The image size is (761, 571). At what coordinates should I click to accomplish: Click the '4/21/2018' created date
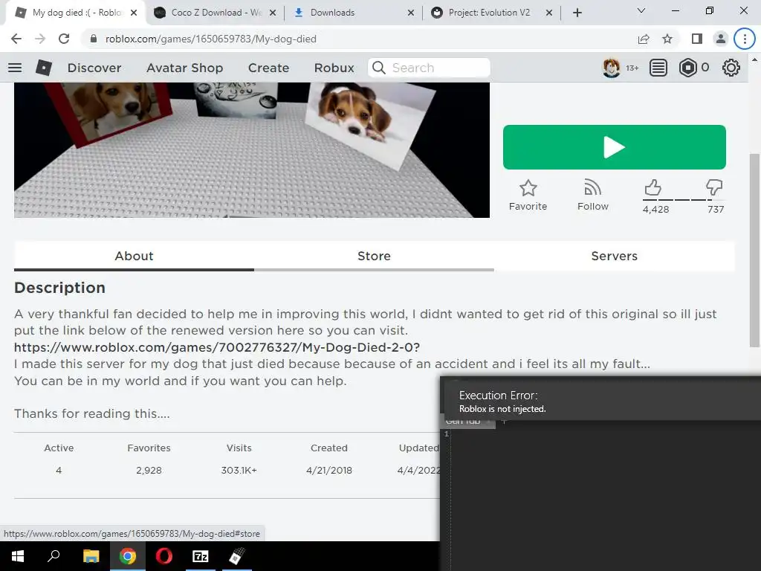pos(329,471)
